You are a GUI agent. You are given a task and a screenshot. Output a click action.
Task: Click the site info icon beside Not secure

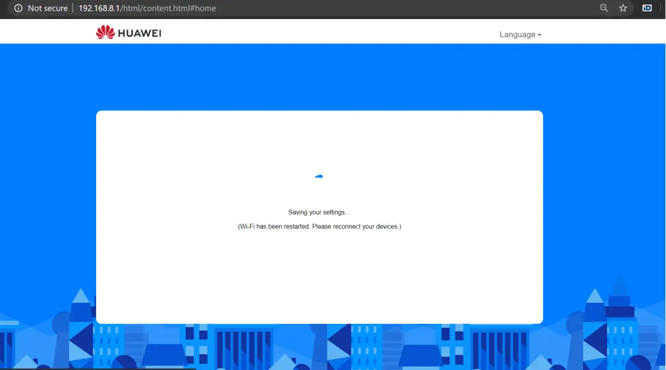pyautogui.click(x=19, y=8)
